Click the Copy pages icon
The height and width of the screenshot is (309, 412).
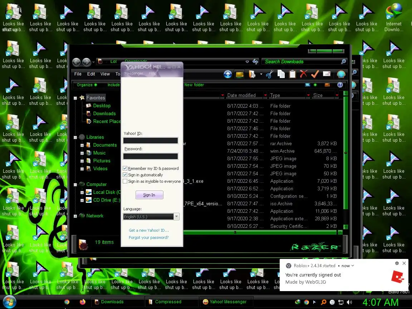coord(281,74)
